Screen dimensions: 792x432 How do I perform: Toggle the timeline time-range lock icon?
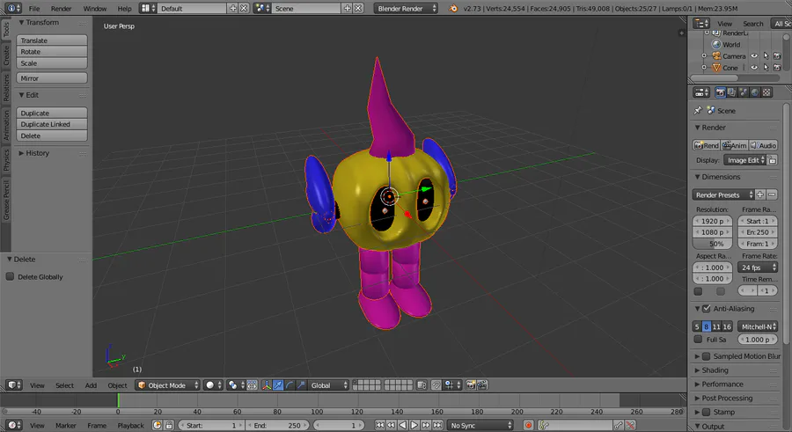(169, 425)
